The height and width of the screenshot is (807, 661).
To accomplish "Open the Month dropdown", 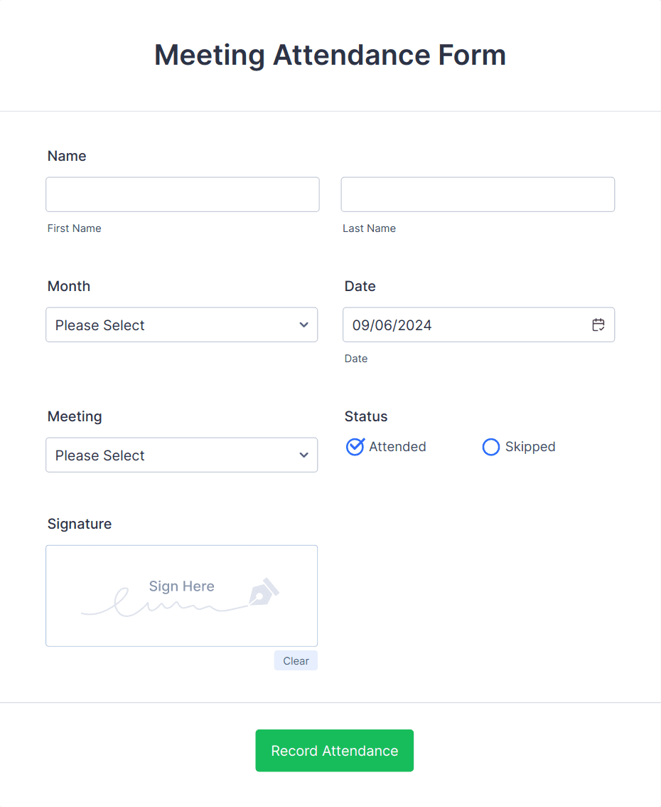I will tap(181, 325).
